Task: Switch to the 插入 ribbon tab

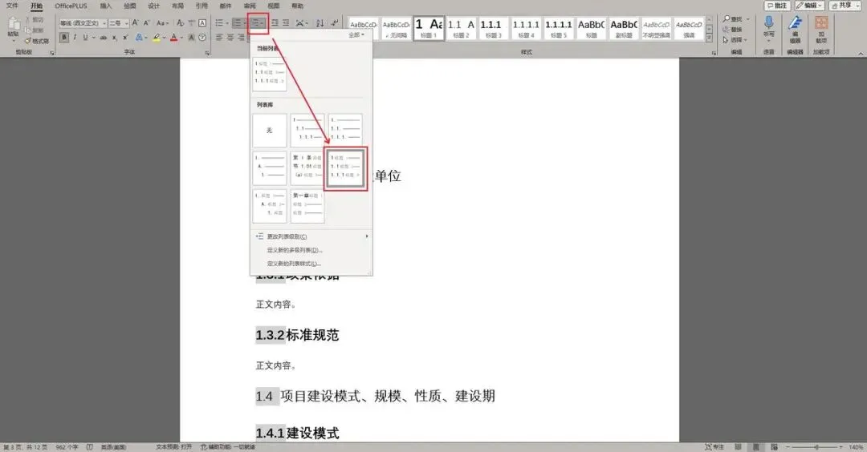Action: coord(106,6)
